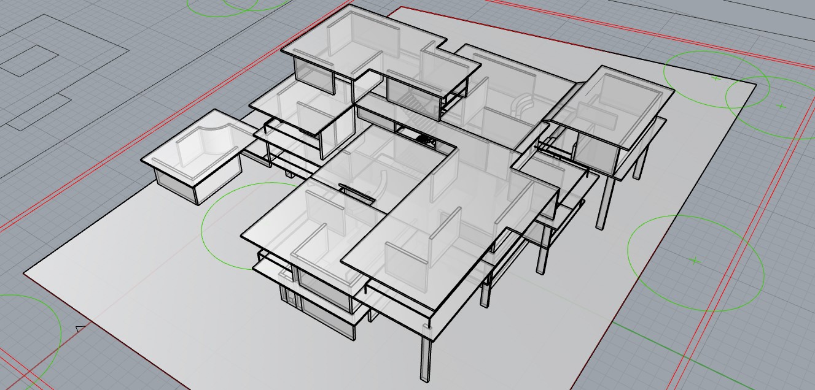Select the curved bench on the upper floor

[523, 105]
